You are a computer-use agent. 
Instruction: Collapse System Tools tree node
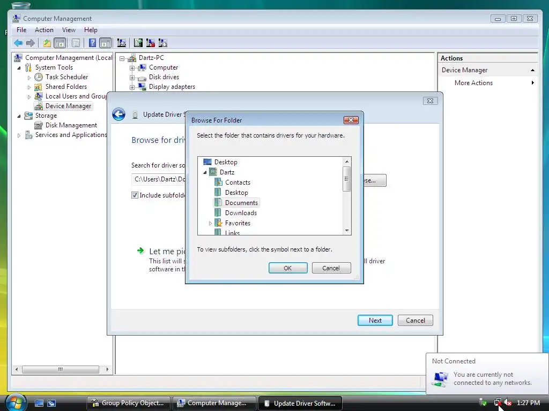[x=19, y=68]
